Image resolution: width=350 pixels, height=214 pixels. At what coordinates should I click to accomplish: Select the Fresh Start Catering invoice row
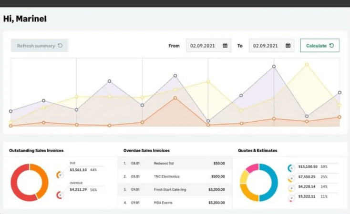[x=175, y=190]
